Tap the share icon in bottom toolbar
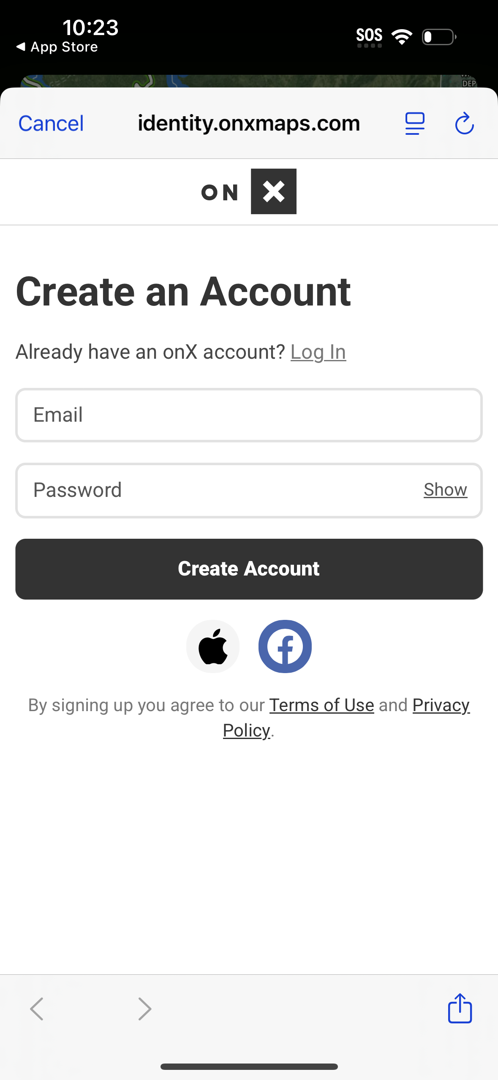Viewport: 498px width, 1080px height. click(460, 1008)
